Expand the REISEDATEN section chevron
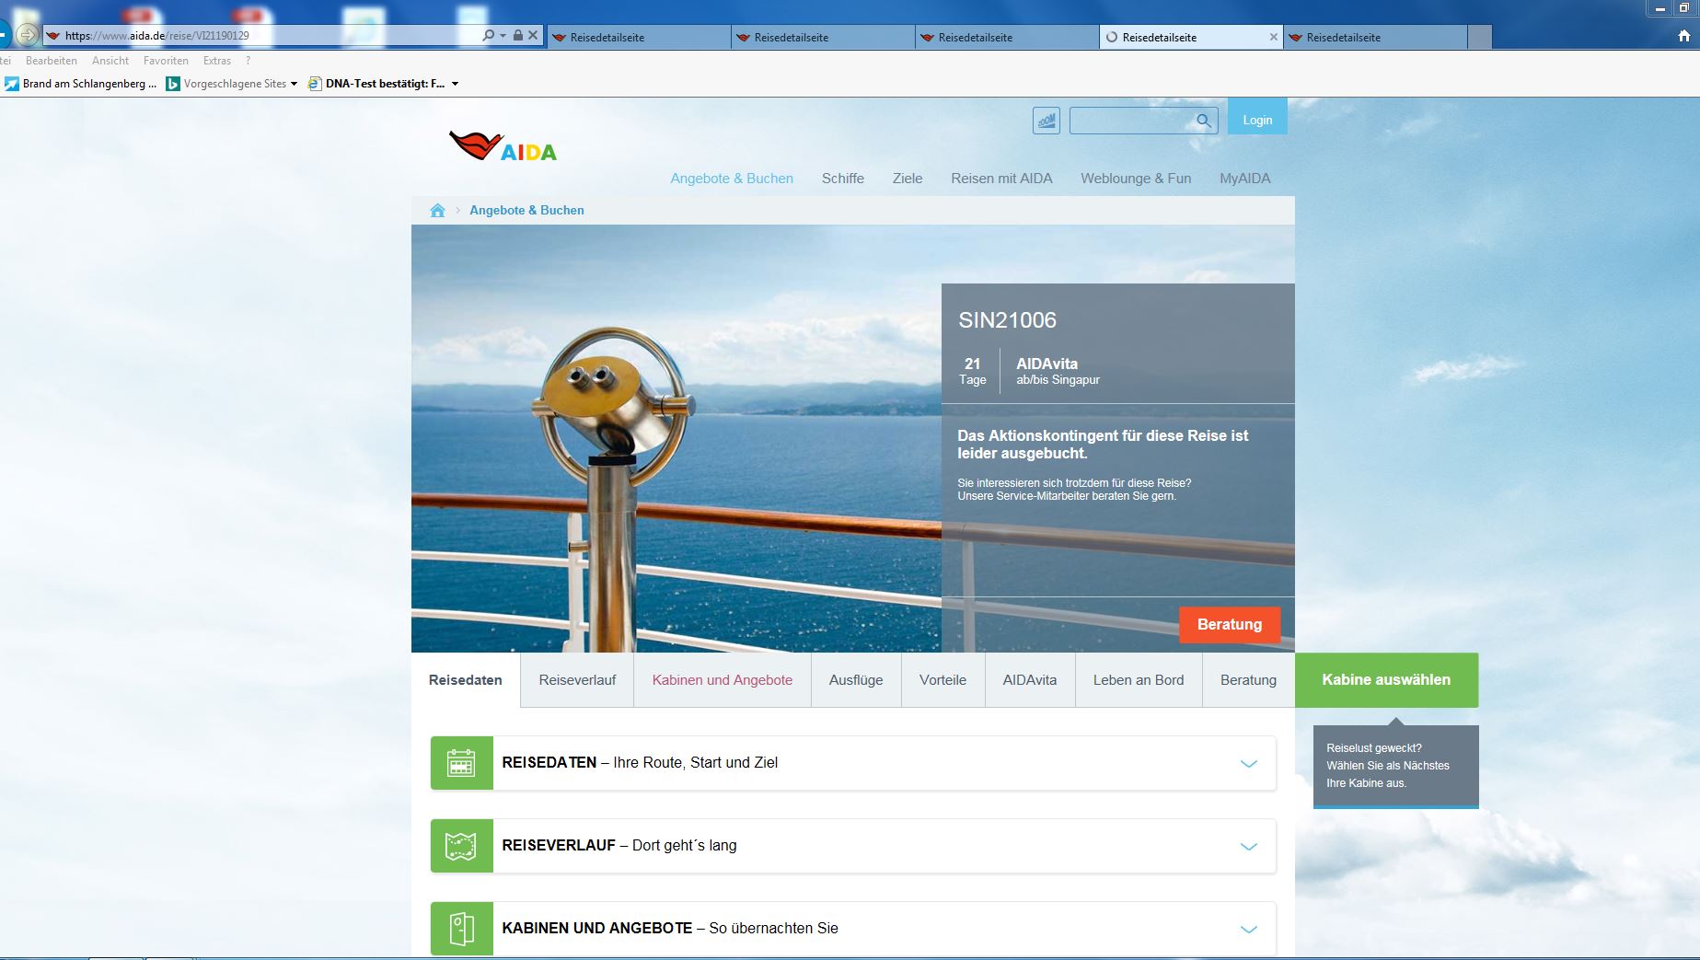Screen dimensions: 1700x960 tap(1248, 763)
